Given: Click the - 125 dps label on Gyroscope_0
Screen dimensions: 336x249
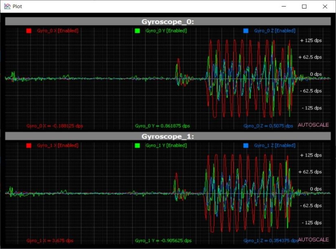Looking at the screenshot, I should point(312,108).
